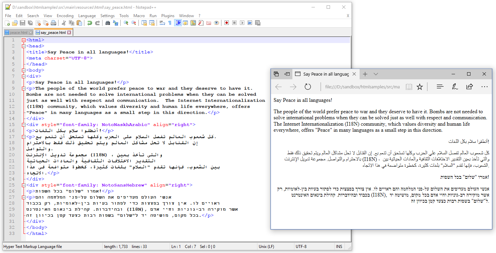Screen dimensions: 496x253
Task: Play back the recorded macro
Action: 242,23
